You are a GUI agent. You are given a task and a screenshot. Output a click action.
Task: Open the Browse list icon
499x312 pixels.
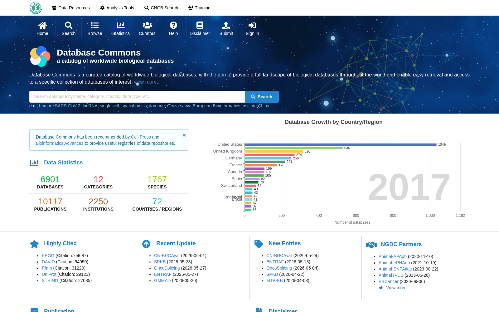[95, 25]
